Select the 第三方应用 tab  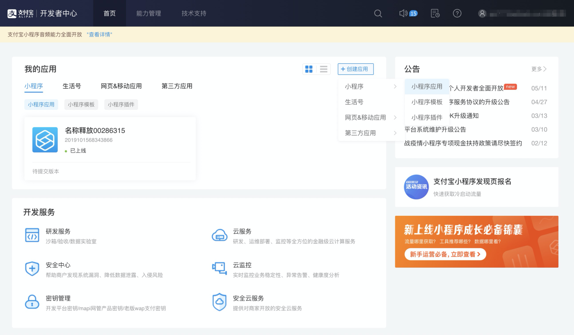[x=177, y=86]
